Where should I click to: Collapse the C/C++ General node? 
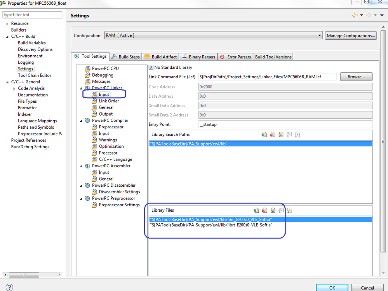click(x=7, y=82)
